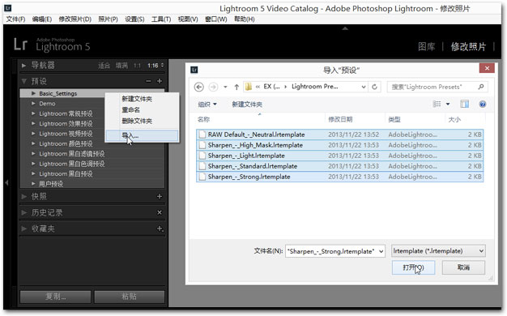The width and height of the screenshot is (507, 316).
Task: Open the 窗口(W) menu
Action: point(216,19)
